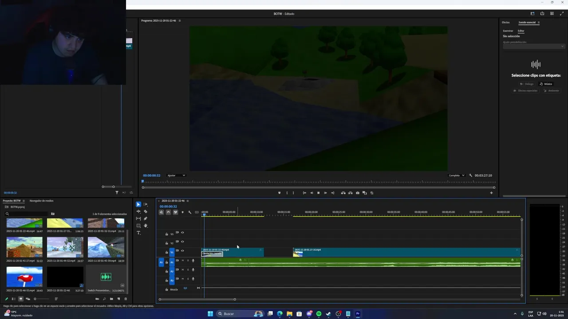Open the Completa playback resolution dropdown

[x=456, y=175]
